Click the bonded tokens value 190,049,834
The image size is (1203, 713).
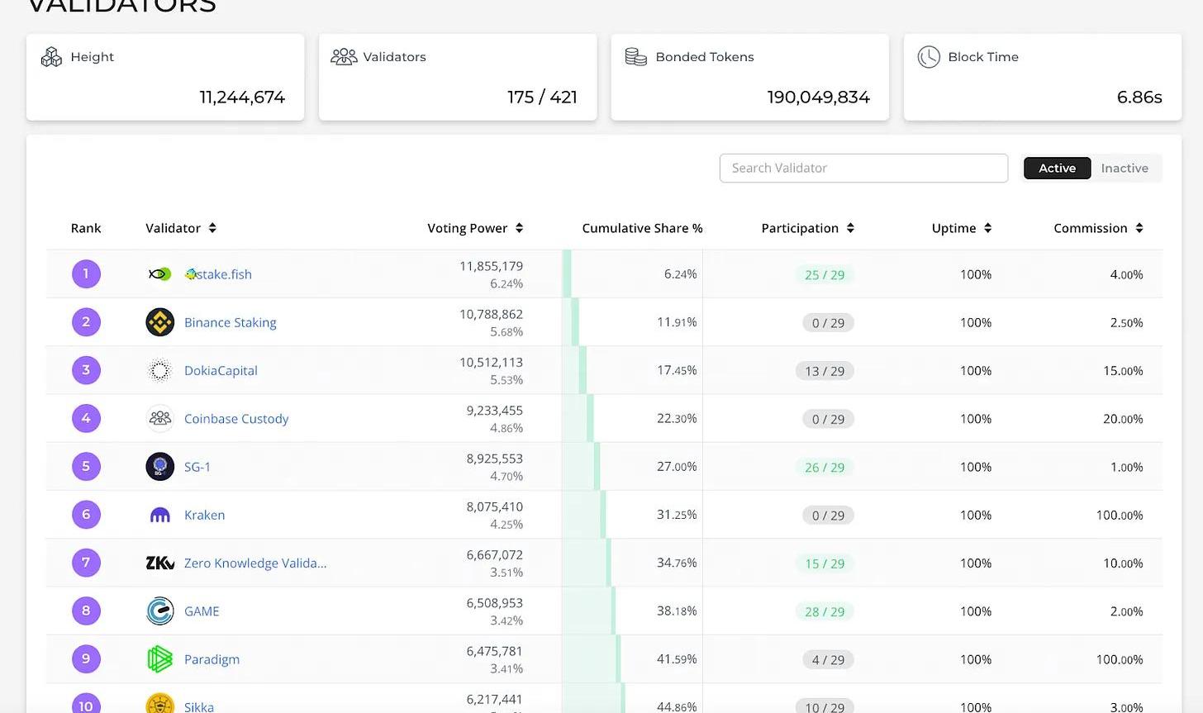pos(818,97)
